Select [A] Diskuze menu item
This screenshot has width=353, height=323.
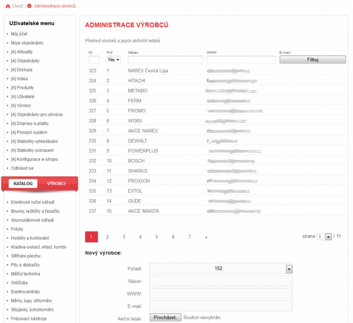(x=22, y=70)
